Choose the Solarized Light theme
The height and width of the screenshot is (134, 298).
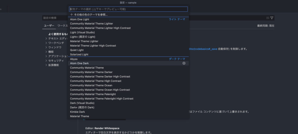tap(79, 54)
